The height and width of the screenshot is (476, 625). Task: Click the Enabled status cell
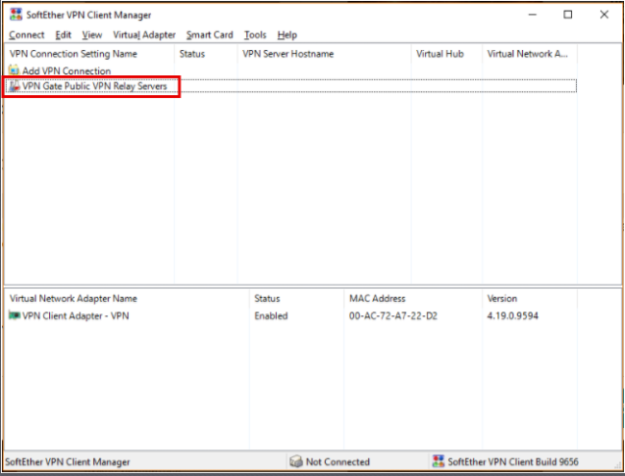271,316
